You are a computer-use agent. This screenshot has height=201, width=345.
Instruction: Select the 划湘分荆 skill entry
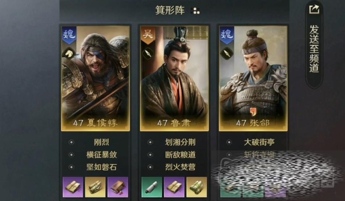pyautogui.click(x=180, y=142)
